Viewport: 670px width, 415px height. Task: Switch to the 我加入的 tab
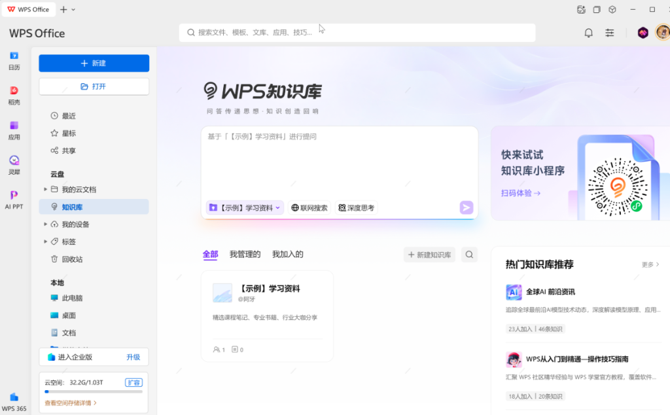288,254
